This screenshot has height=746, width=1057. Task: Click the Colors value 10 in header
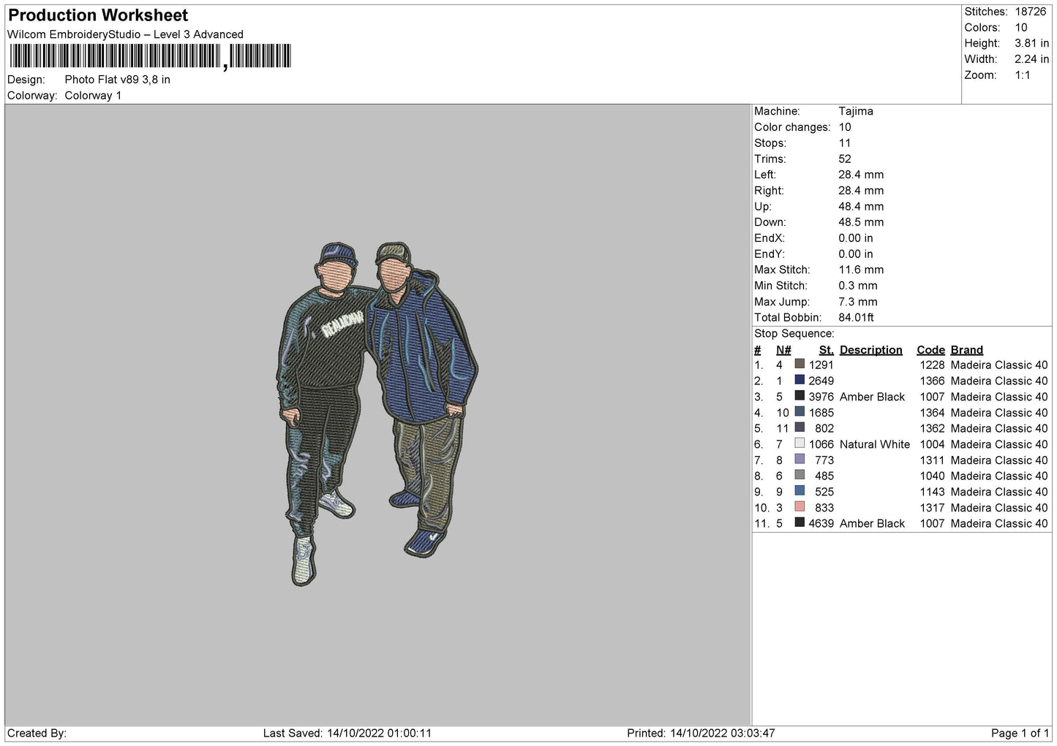pyautogui.click(x=1021, y=28)
